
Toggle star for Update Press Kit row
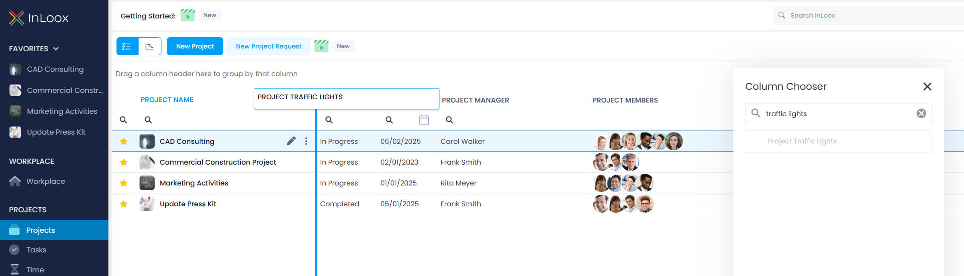click(x=124, y=204)
